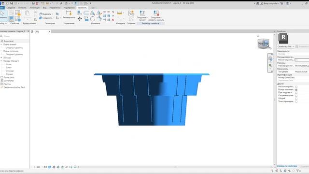
Task: Click the Properties palette icon in ribbon
Action: (x=11, y=19)
